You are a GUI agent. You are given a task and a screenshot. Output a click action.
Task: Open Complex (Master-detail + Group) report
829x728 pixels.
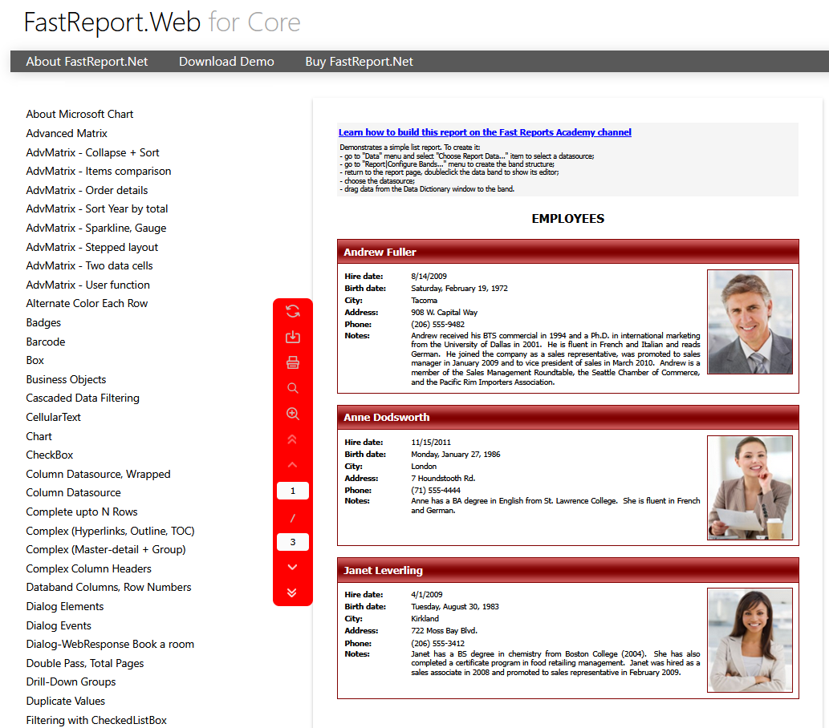106,549
